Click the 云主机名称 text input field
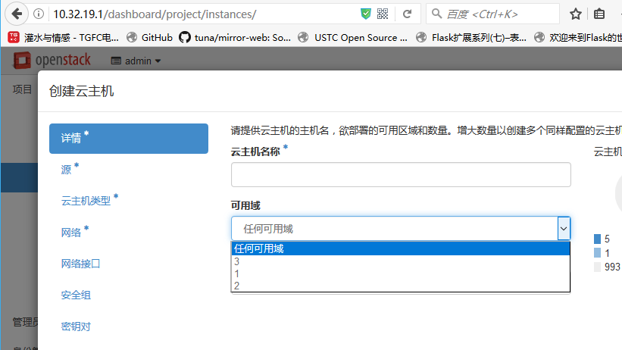The width and height of the screenshot is (622, 350). [x=400, y=174]
